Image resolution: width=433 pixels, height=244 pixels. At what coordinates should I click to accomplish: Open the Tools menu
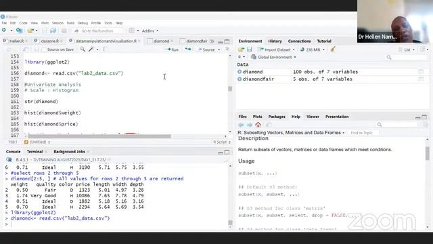[108, 23]
